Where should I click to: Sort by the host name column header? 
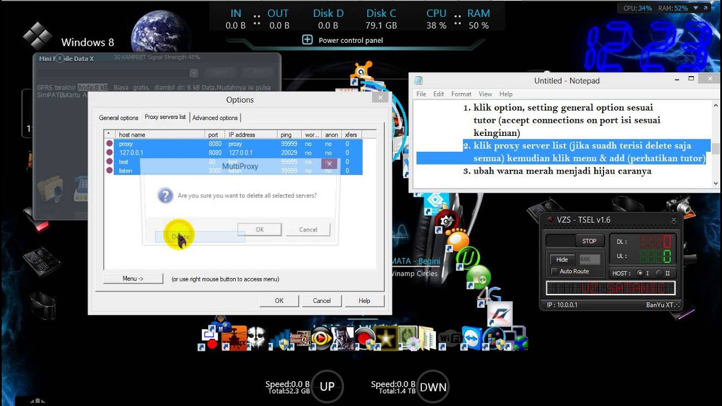[160, 135]
